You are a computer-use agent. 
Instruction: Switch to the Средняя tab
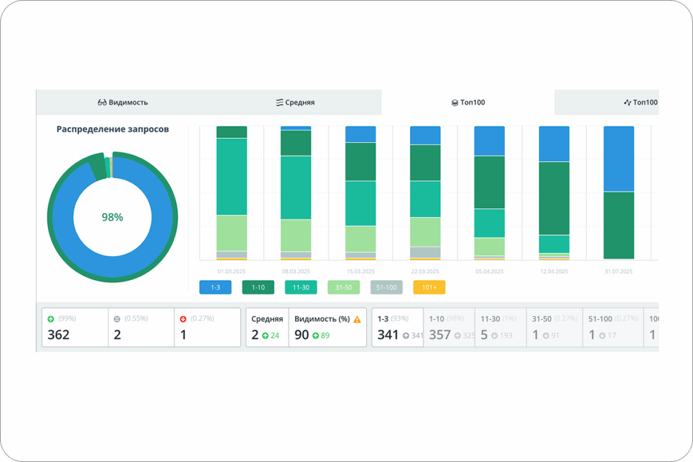coord(295,102)
